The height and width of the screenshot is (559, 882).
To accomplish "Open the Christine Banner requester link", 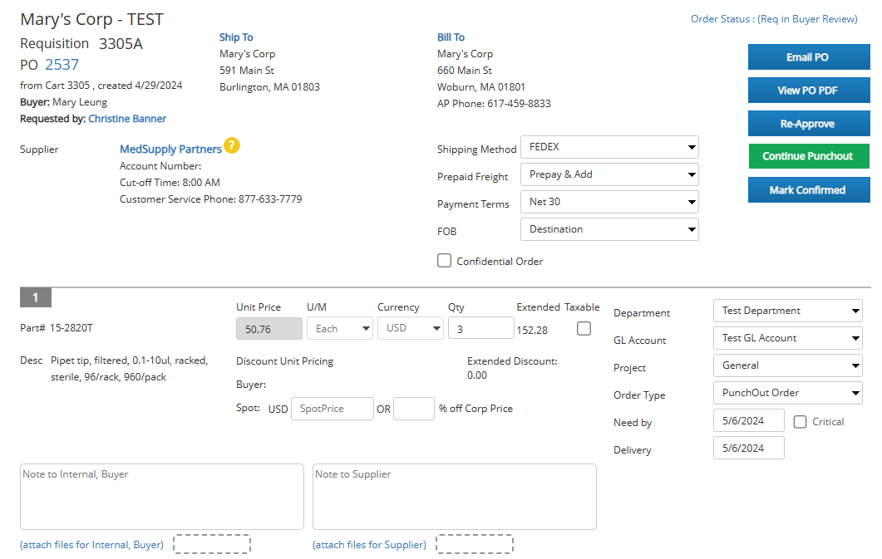I will pyautogui.click(x=126, y=119).
